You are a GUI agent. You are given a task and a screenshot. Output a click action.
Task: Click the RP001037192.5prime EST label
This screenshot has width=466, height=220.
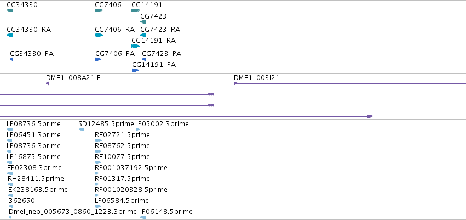pyautogui.click(x=131, y=168)
